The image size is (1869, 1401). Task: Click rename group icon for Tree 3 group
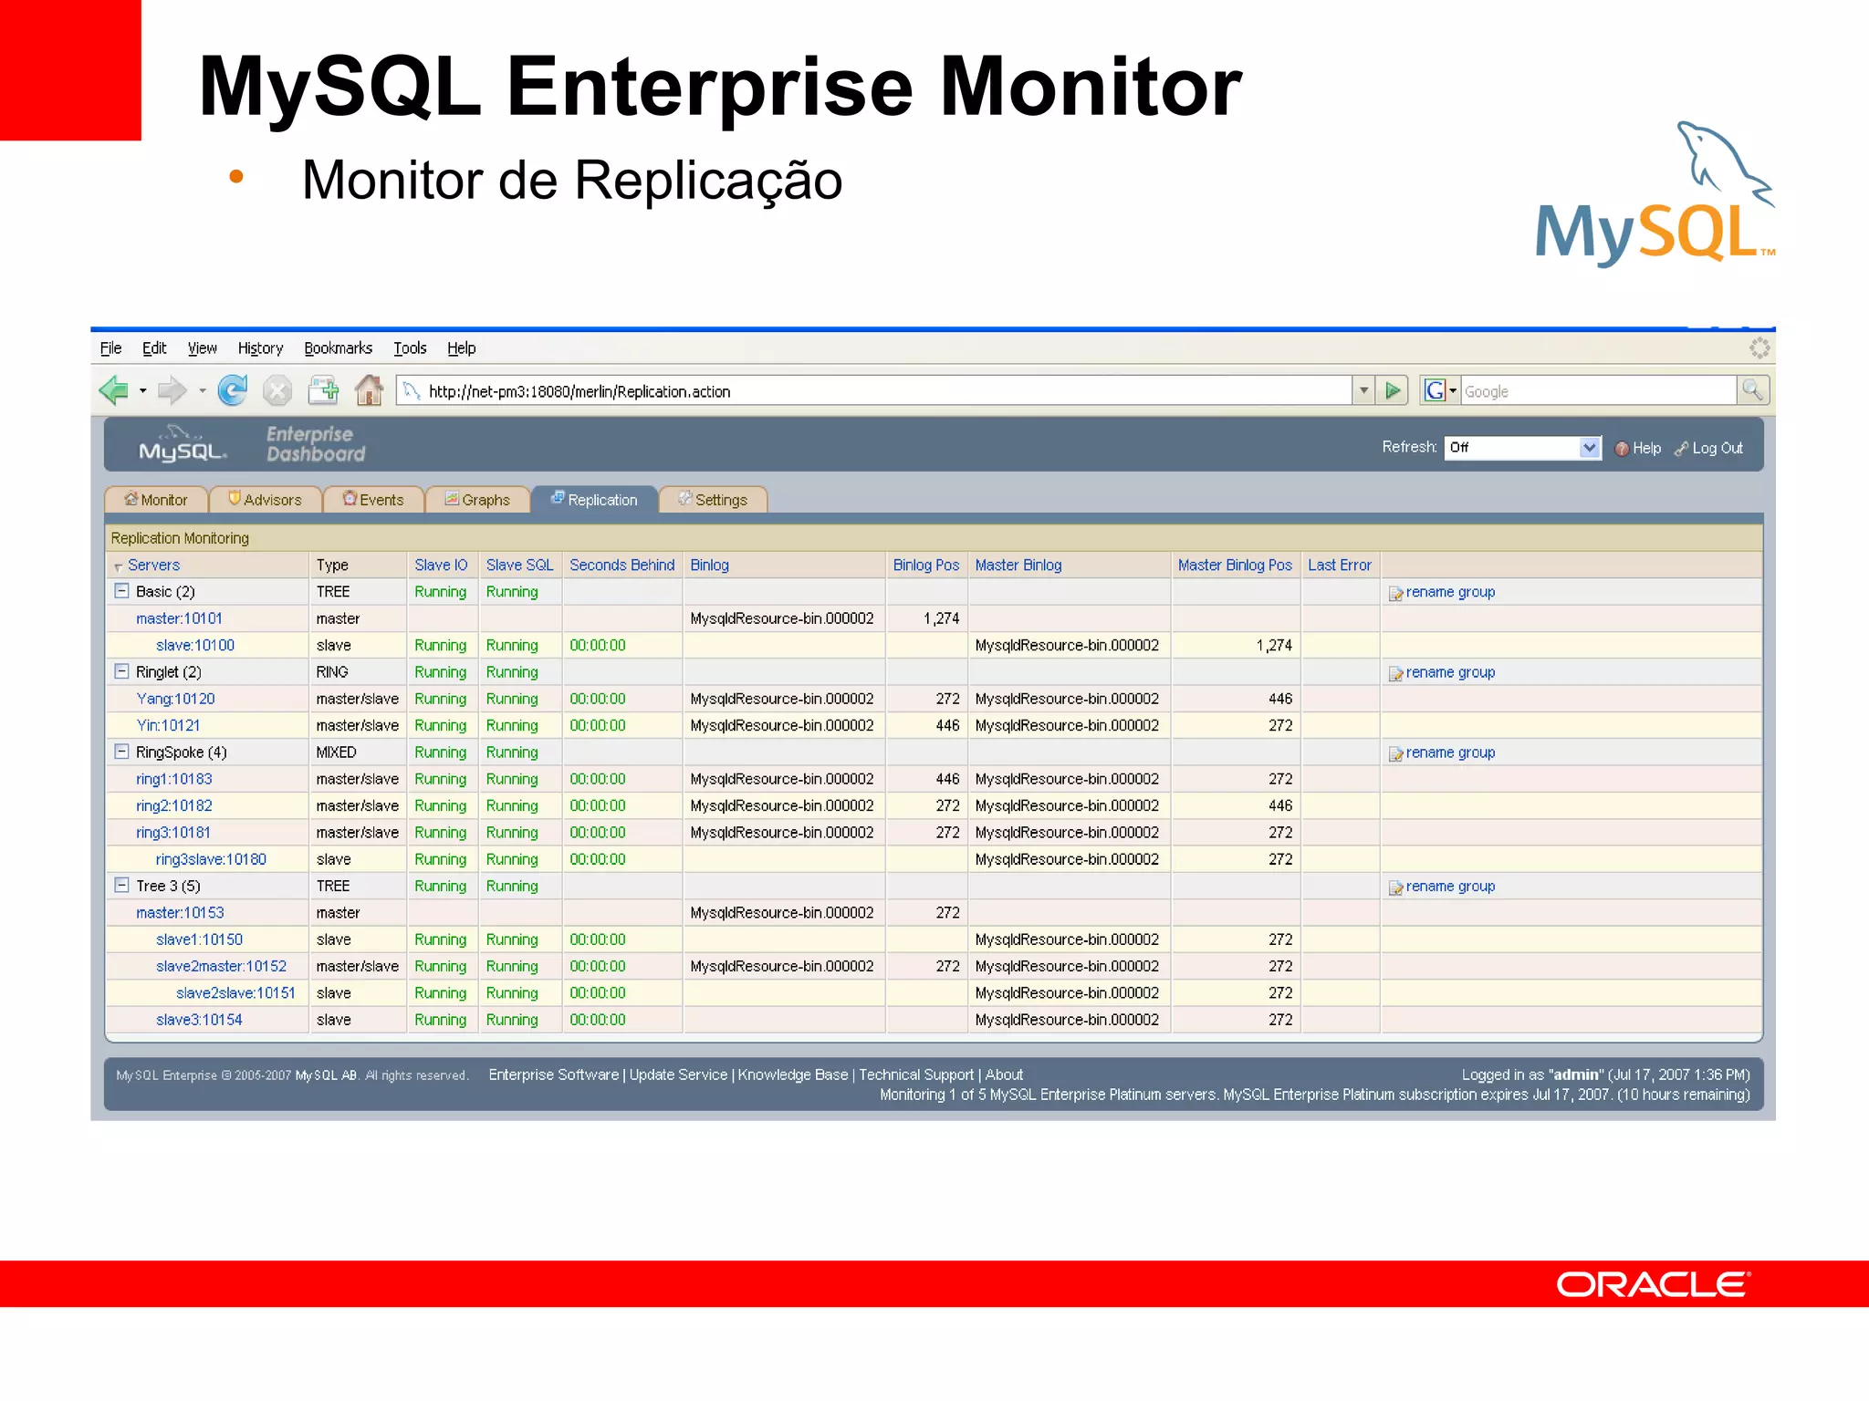coord(1395,887)
